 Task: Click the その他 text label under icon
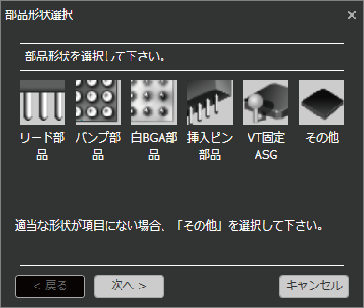[x=322, y=138]
